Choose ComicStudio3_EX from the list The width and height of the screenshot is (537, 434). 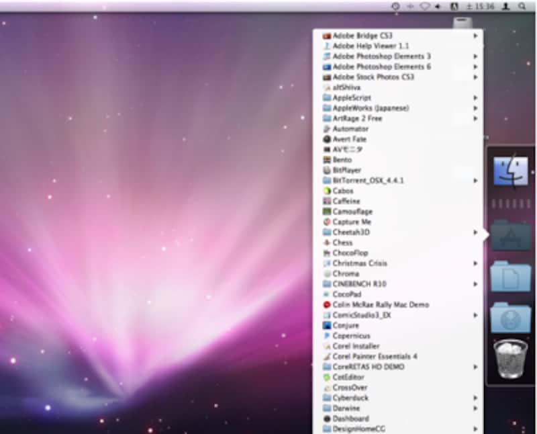tap(398, 315)
